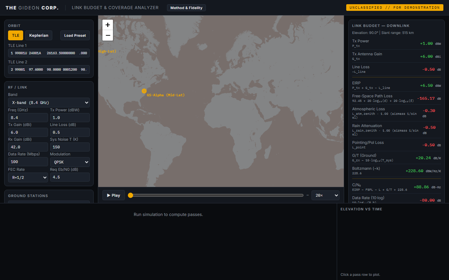Click the Req Eb/N0 (dB) input

(x=70, y=177)
